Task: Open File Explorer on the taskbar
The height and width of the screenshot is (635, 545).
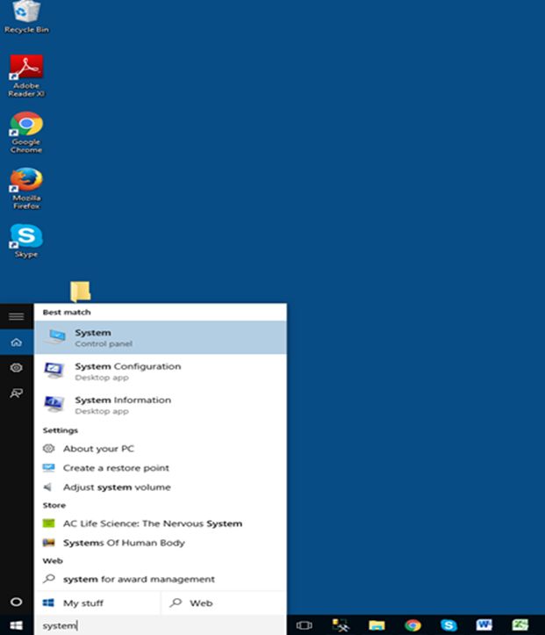Action: click(376, 625)
